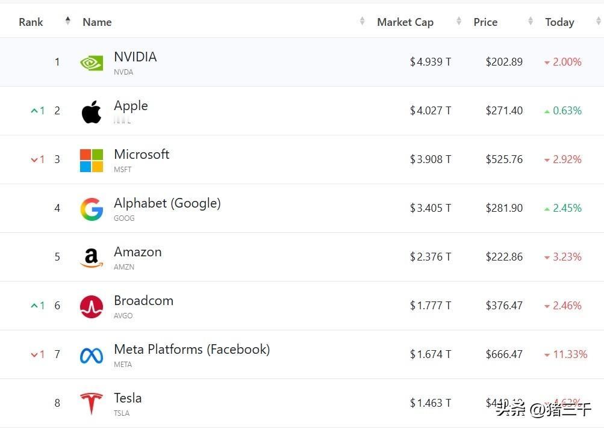This screenshot has height=429, width=604.
Task: Click the Broadcom logo icon
Action: point(92,306)
